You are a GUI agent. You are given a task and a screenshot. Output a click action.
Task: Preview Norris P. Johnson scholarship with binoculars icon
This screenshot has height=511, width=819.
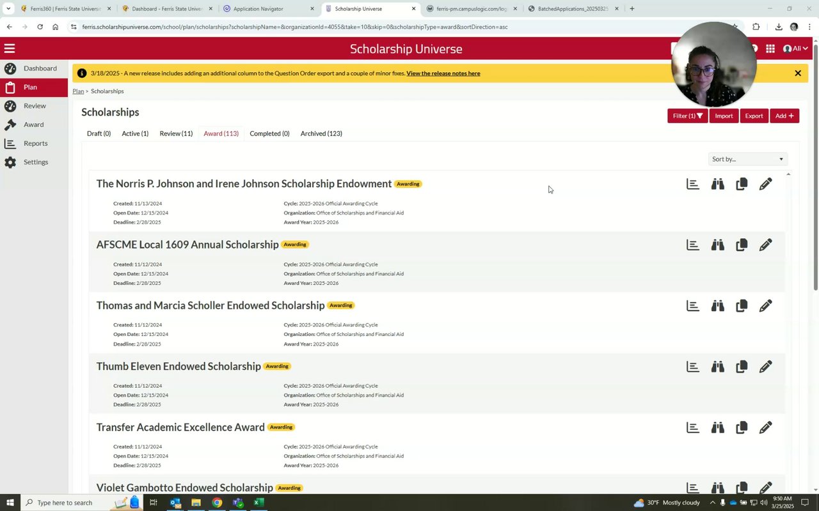[x=717, y=184]
